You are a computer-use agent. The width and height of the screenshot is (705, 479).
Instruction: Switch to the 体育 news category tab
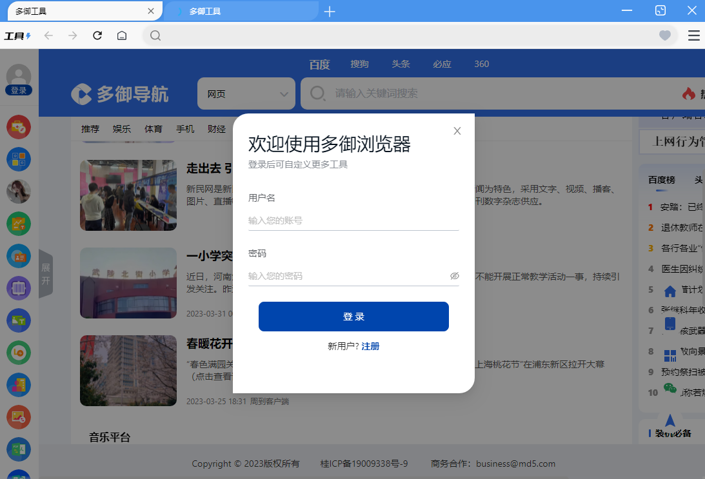(154, 129)
